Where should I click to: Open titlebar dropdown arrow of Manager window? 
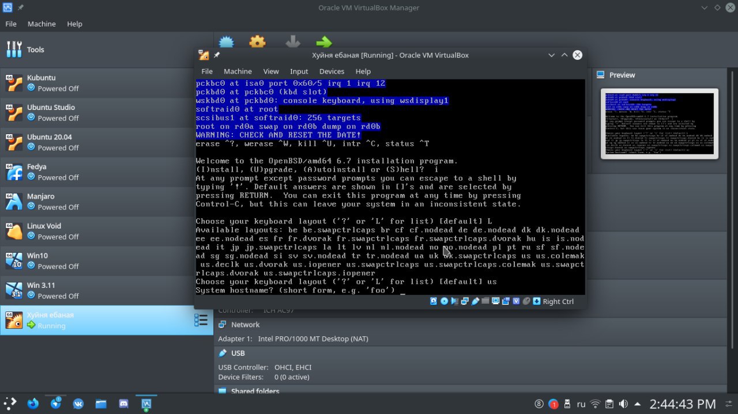coord(704,7)
